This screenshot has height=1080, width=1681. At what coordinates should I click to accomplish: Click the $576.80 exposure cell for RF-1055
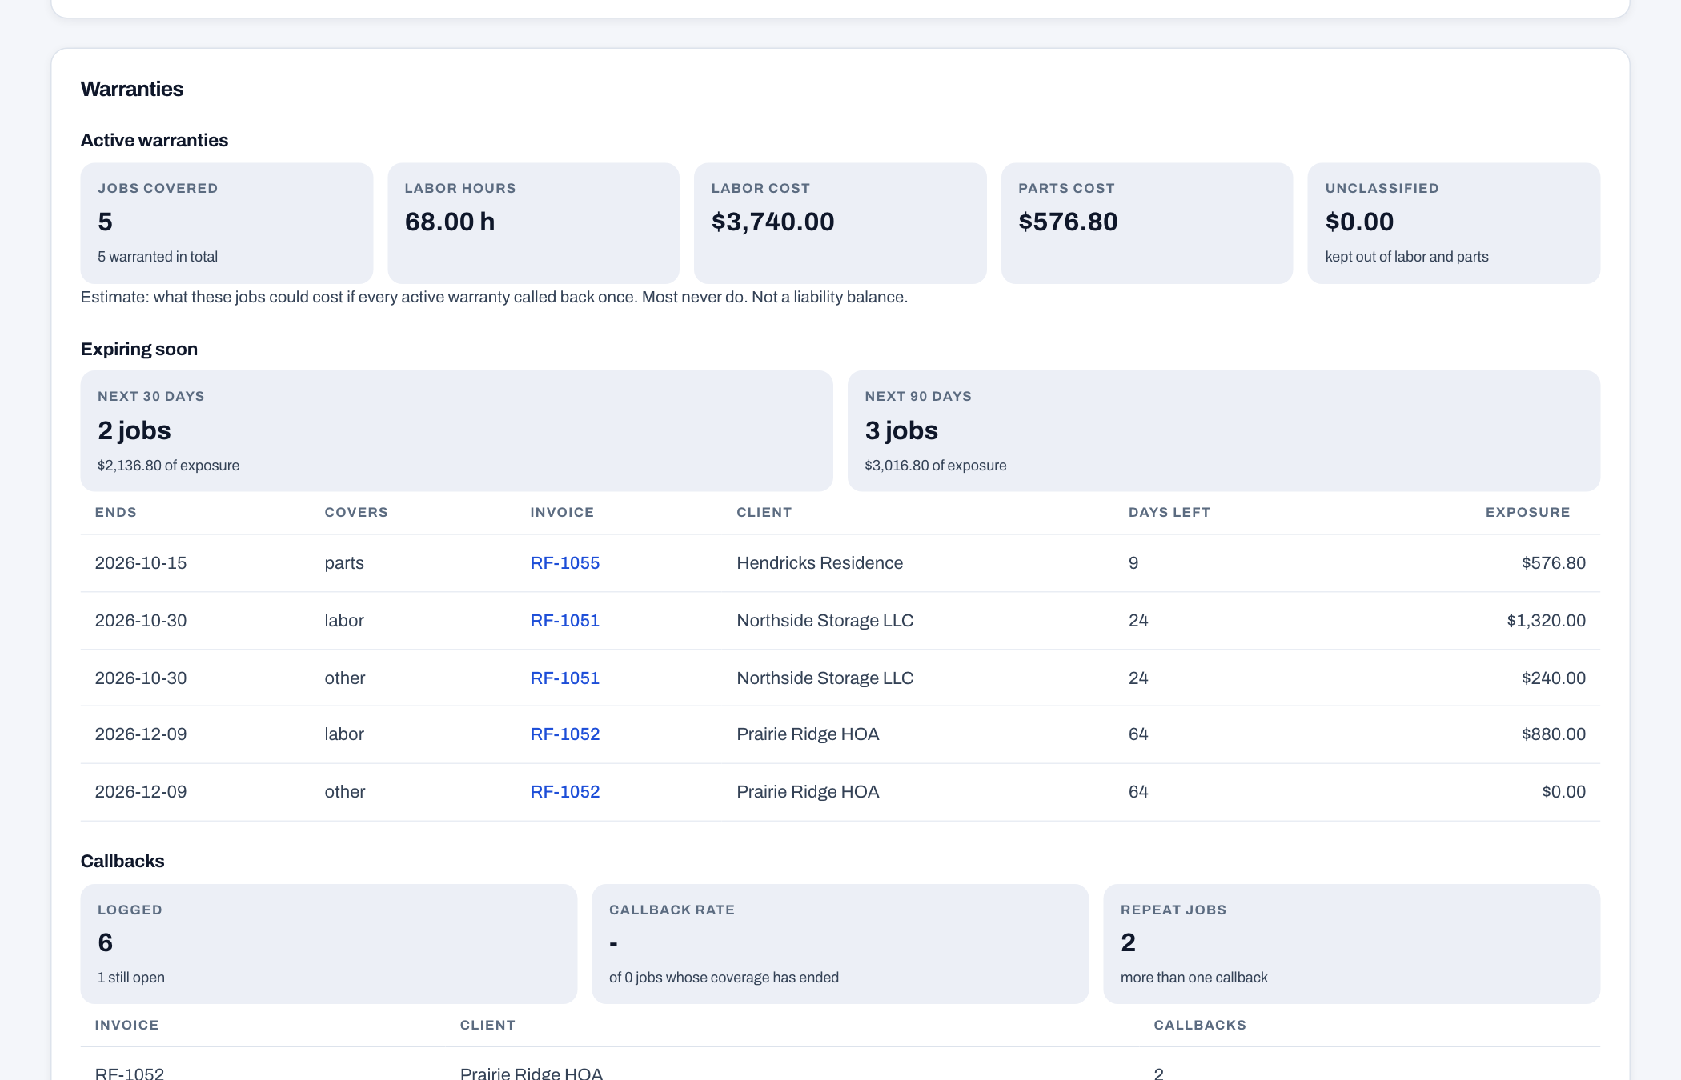(x=1553, y=563)
